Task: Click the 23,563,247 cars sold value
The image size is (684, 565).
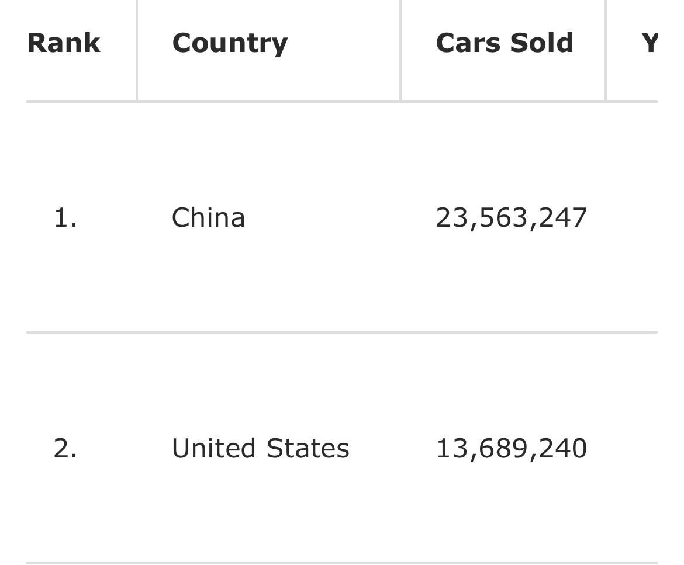Action: point(512,218)
